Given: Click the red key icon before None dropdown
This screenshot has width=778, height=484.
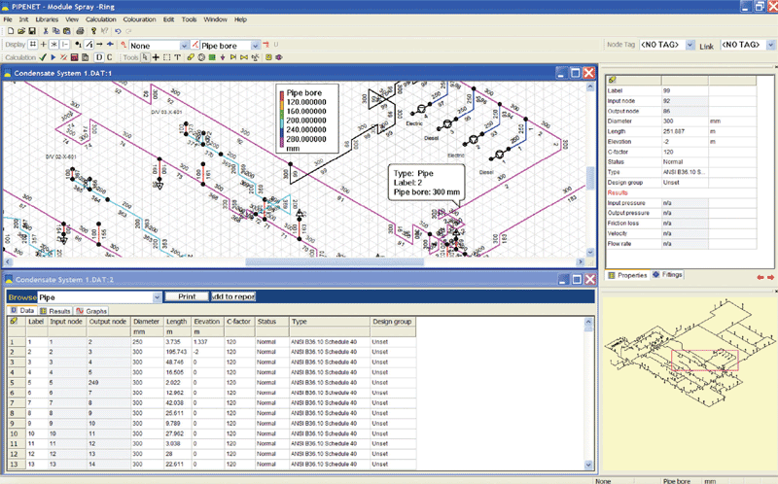Looking at the screenshot, I should coord(124,45).
